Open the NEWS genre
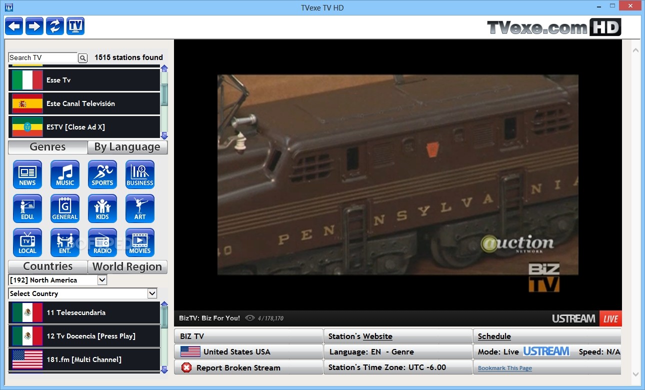Image resolution: width=645 pixels, height=390 pixels. point(27,174)
